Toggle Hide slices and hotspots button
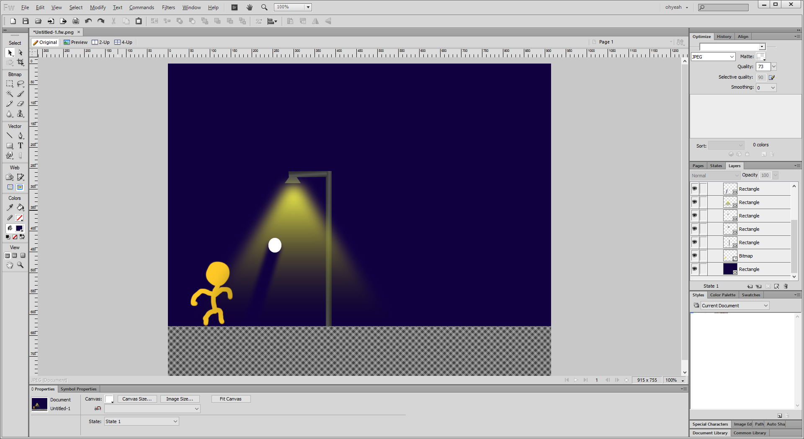 tap(10, 187)
